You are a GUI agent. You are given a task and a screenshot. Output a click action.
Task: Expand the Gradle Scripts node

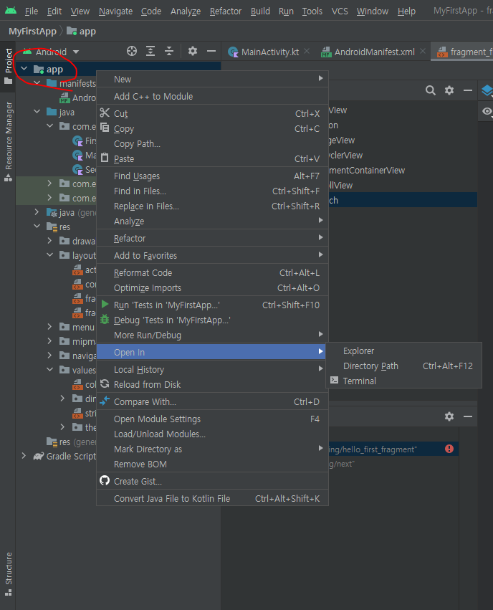tap(24, 456)
